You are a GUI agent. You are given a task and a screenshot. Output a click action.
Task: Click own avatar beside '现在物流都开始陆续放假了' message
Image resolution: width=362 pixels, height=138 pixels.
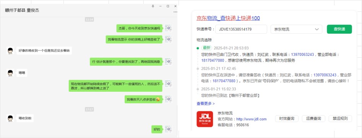click(169, 84)
